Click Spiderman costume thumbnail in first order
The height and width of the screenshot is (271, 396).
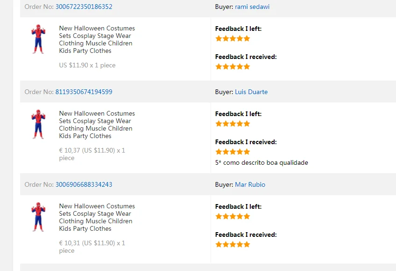[38, 39]
